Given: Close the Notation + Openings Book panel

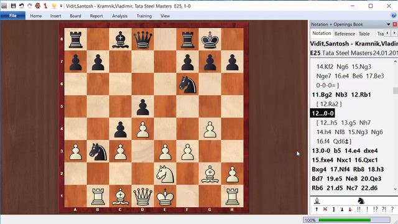Looking at the screenshot, I should 395,24.
